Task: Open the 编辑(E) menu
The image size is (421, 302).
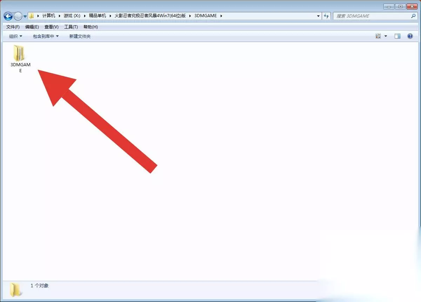Action: coord(32,27)
